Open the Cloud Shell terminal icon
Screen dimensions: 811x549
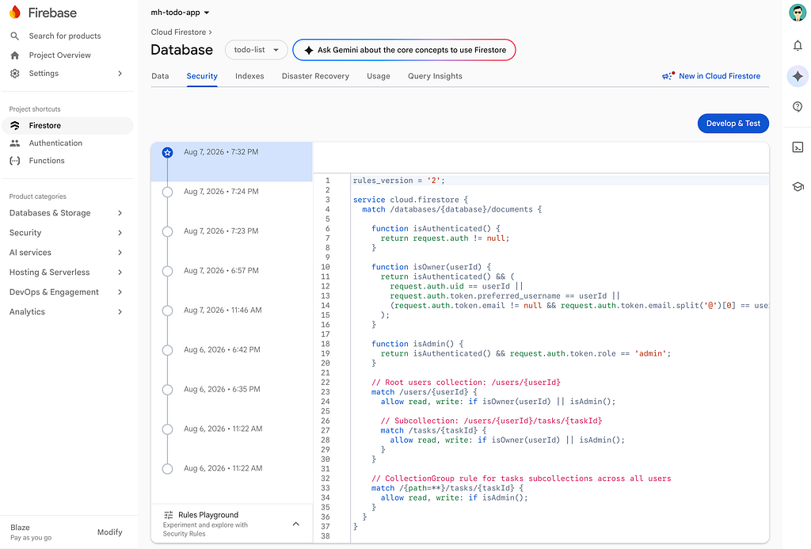point(798,147)
